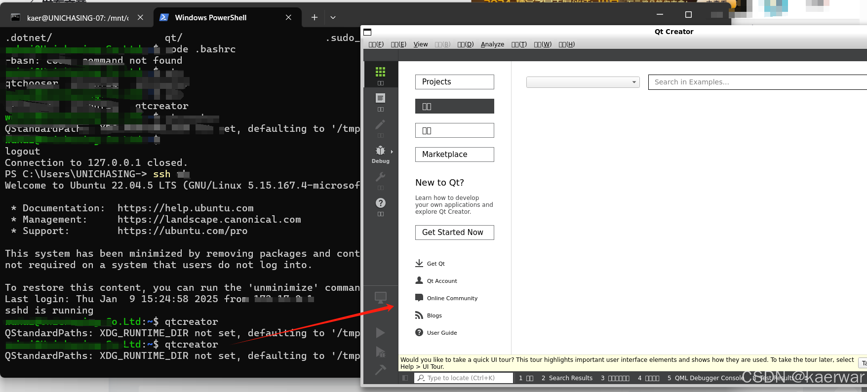Click the white button below the highlighted one
867x392 pixels.
click(455, 130)
